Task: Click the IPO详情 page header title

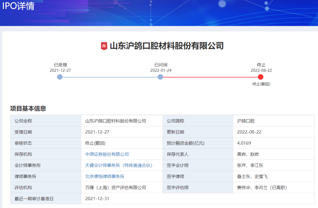Action: pos(18,6)
